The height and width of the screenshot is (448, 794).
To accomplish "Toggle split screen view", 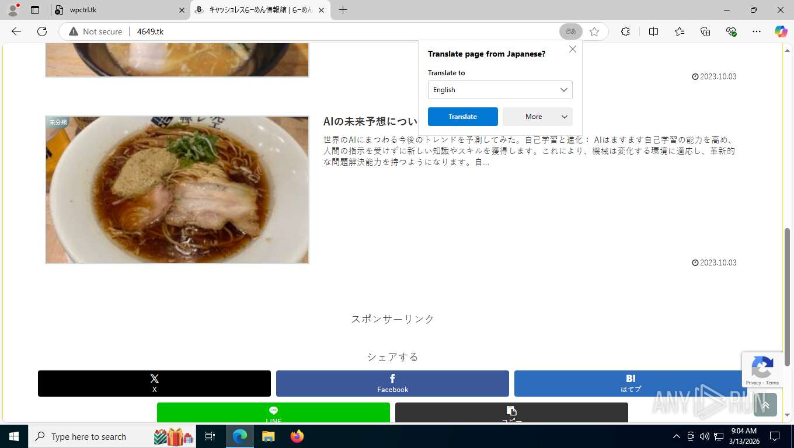I will (x=653, y=32).
